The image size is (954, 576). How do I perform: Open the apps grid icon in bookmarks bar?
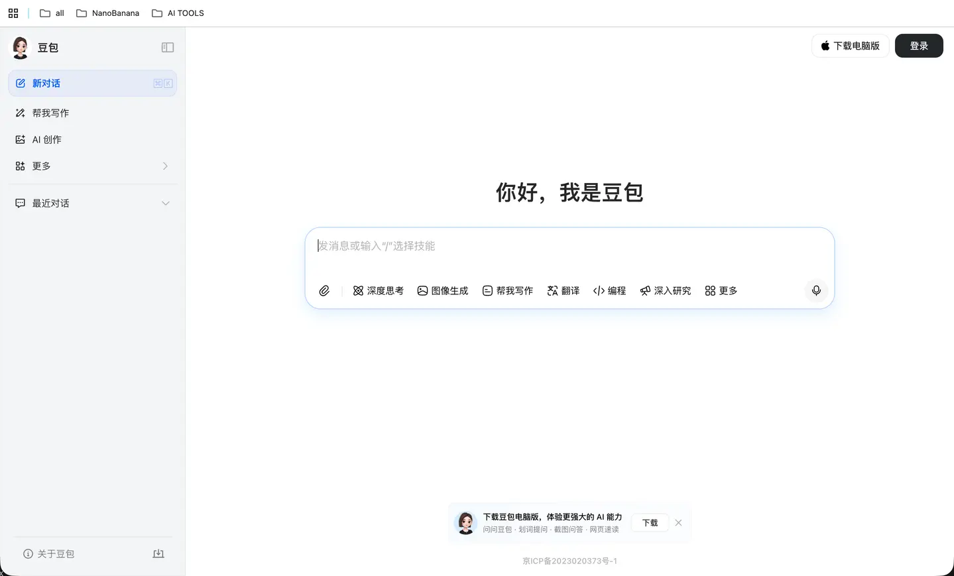point(13,13)
